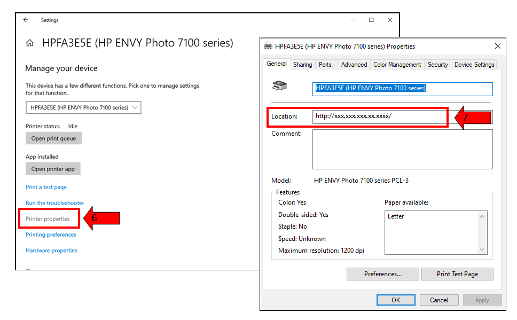This screenshot has width=517, height=320.
Task: Open Printing preferences
Action: pos(51,234)
